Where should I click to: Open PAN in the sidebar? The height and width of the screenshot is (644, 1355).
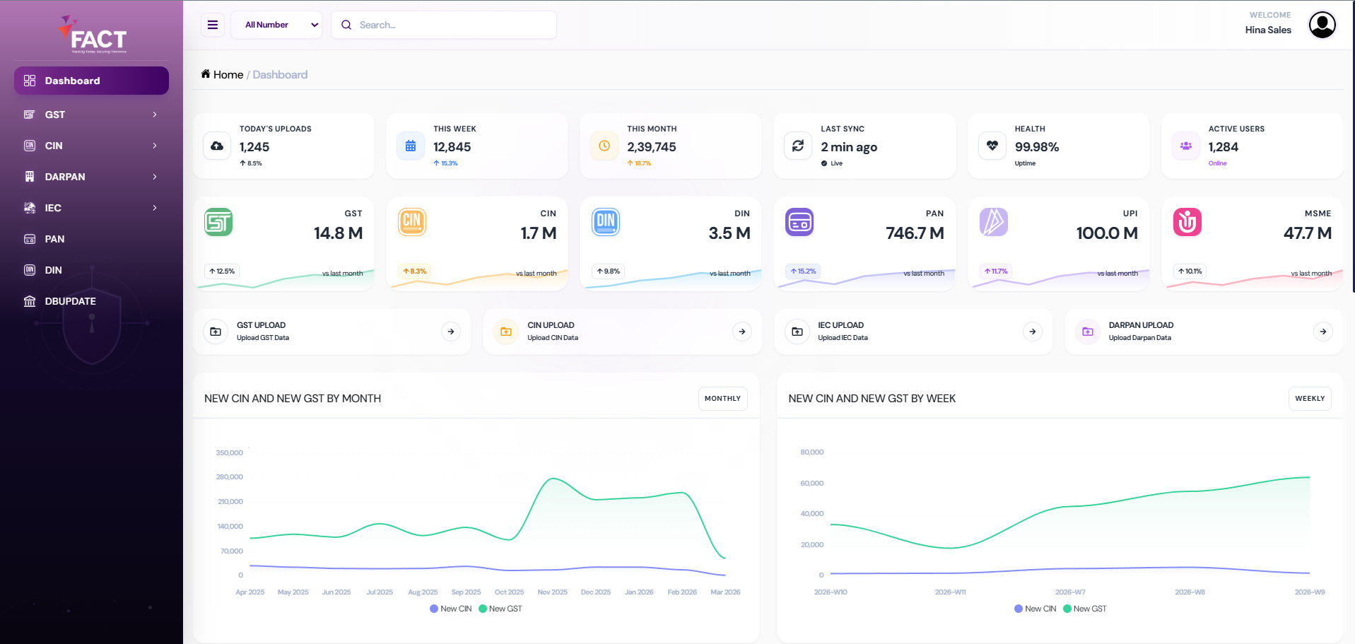pos(92,239)
